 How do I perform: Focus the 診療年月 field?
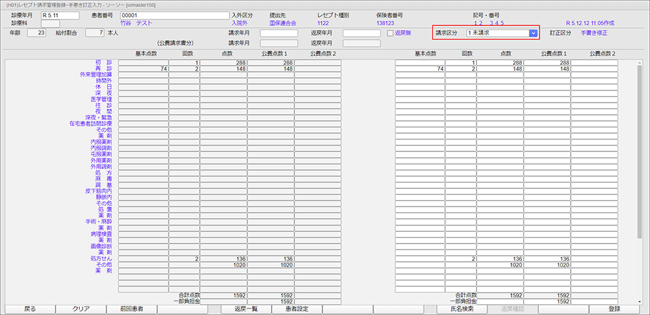coord(59,15)
